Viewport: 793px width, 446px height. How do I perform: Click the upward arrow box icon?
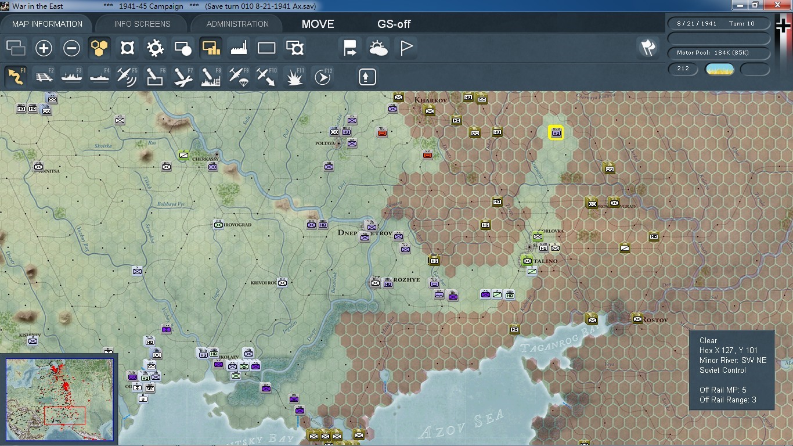coord(367,77)
